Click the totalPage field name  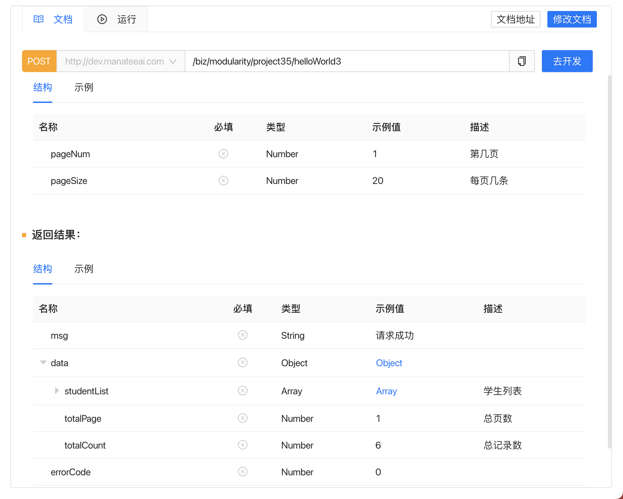[x=83, y=419]
